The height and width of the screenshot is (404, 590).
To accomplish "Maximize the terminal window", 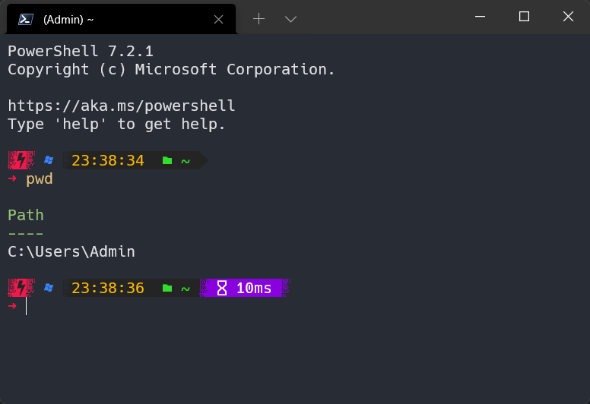I will point(524,17).
